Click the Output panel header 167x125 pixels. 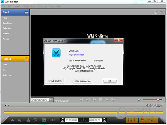click(x=15, y=59)
